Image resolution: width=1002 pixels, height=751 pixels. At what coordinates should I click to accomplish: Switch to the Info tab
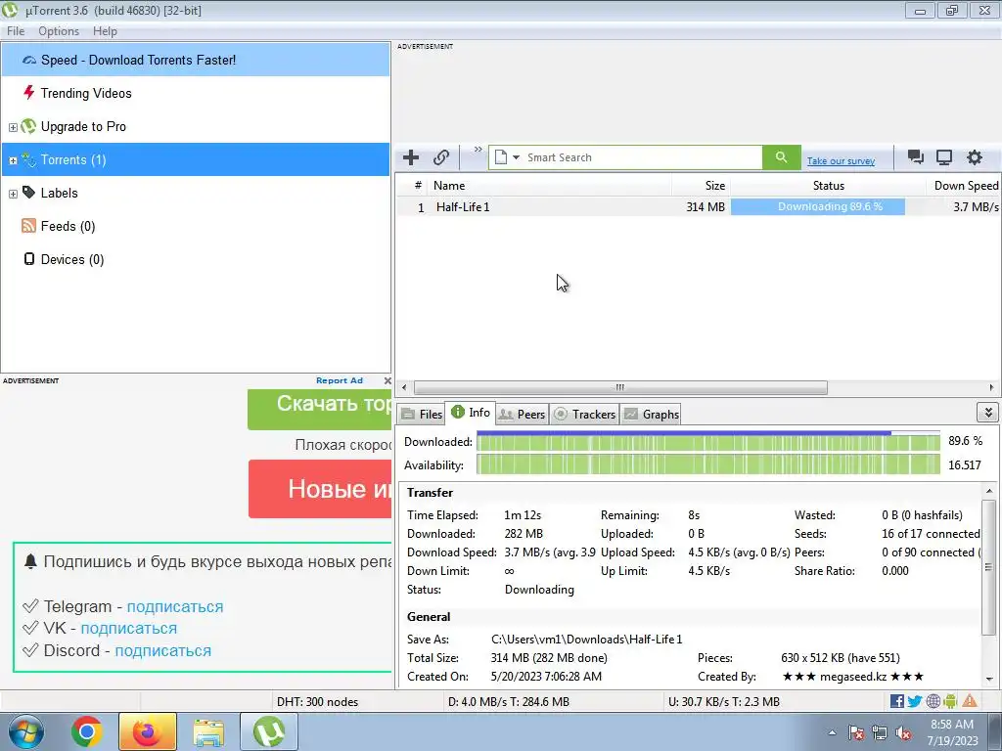tap(471, 413)
